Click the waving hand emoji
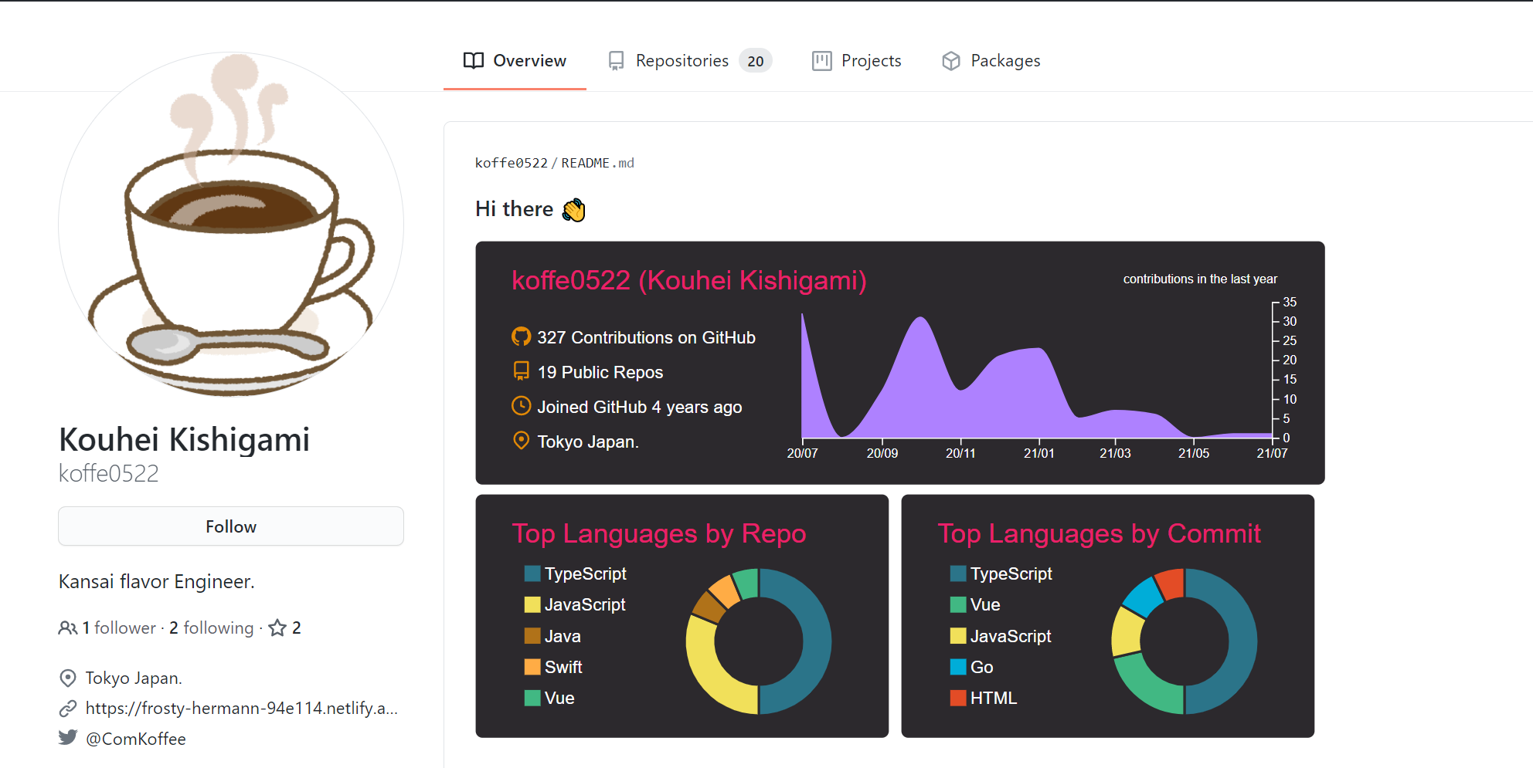1533x768 pixels. tap(574, 210)
